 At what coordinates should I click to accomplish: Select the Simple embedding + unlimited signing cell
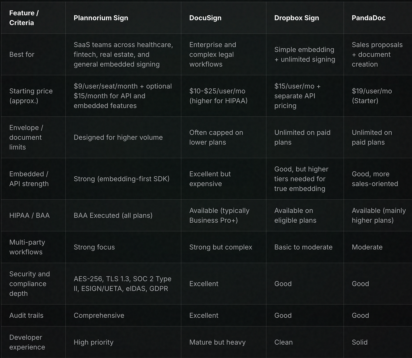coord(305,54)
